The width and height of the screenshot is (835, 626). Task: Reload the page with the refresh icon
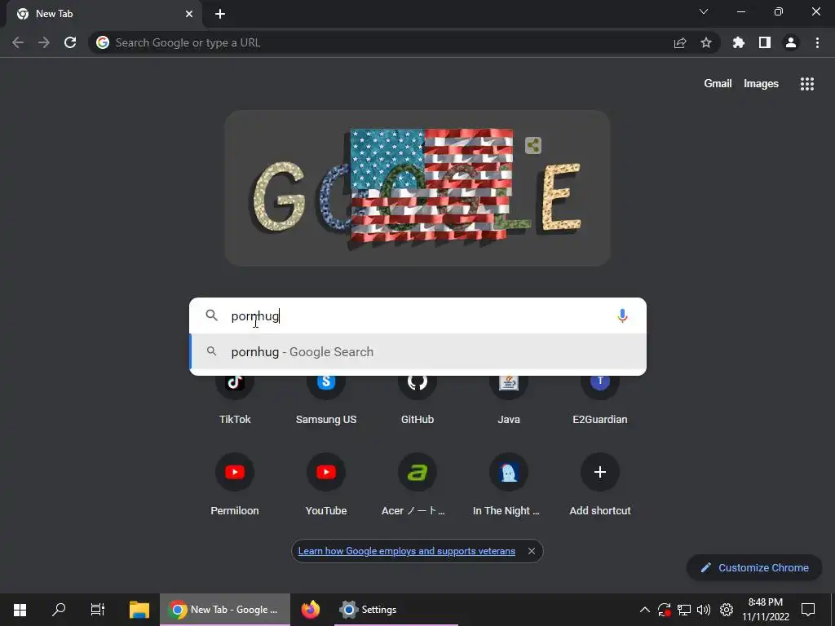(x=70, y=42)
